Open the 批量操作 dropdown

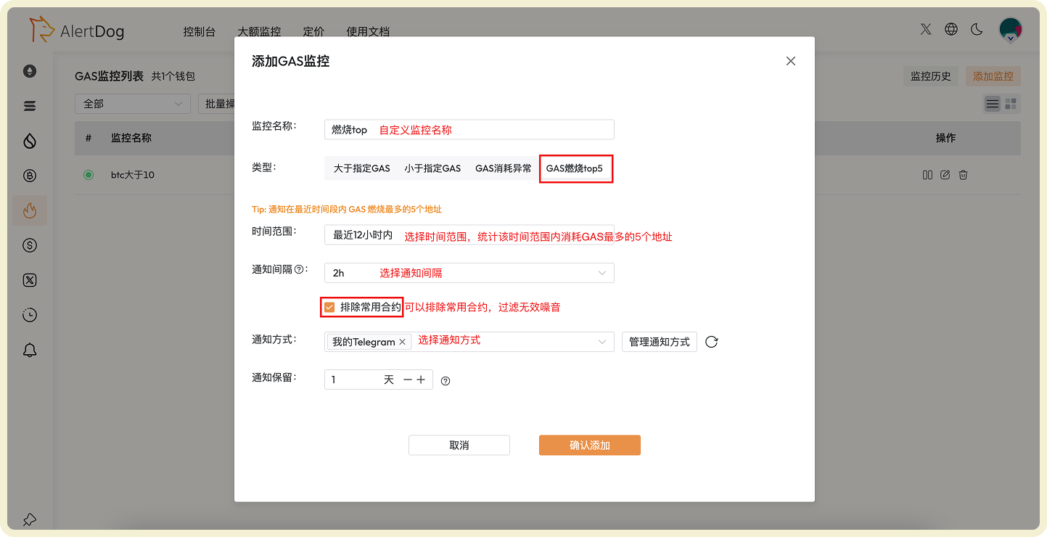pos(218,104)
